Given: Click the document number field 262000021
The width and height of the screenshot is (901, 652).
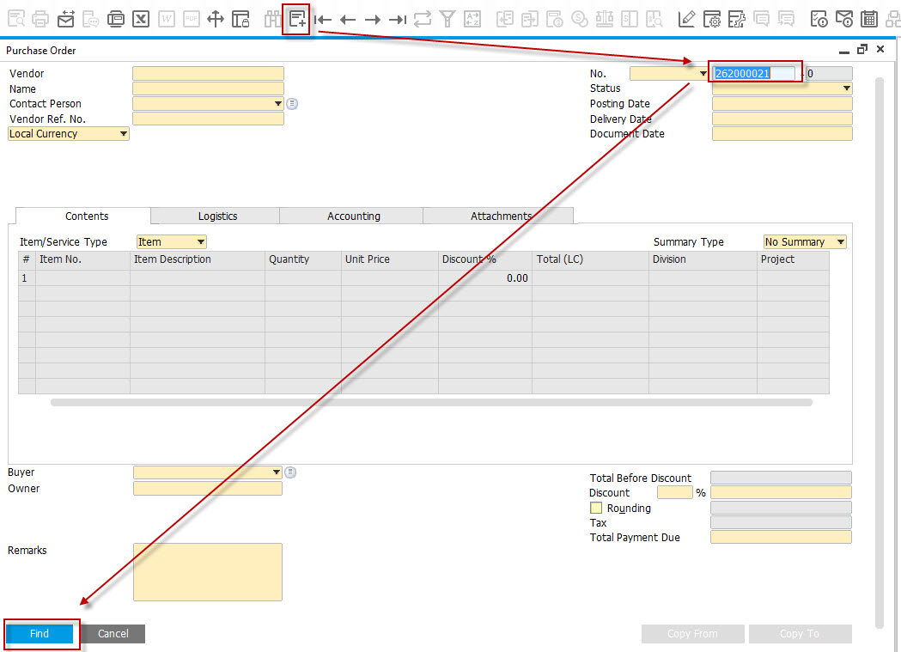Looking at the screenshot, I should pyautogui.click(x=754, y=74).
